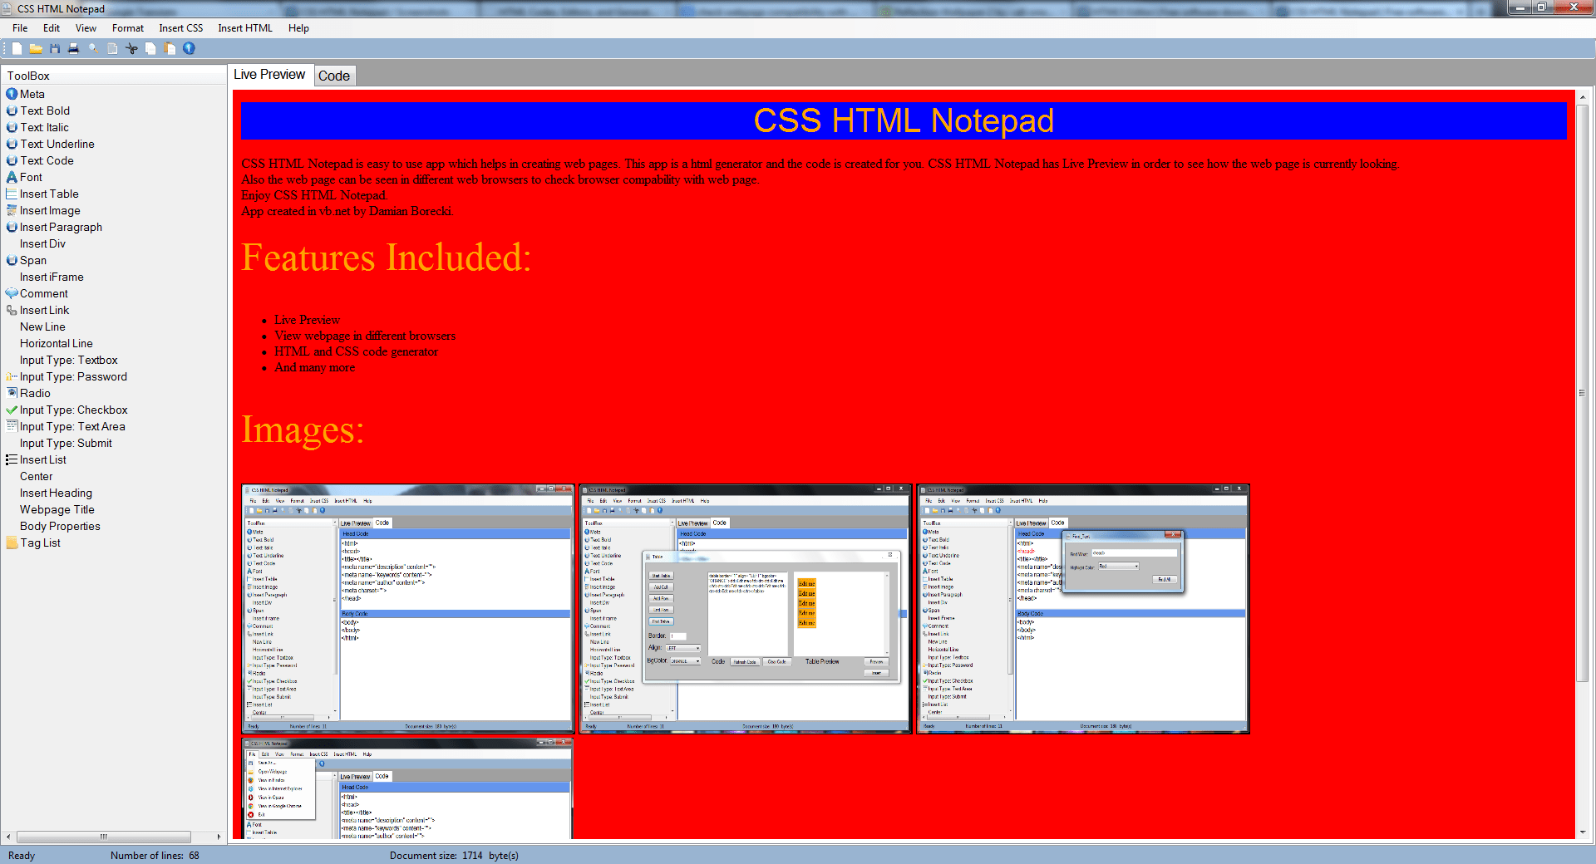Image resolution: width=1596 pixels, height=864 pixels.
Task: Choose Insert Heading from the ToolBox
Action: (56, 493)
